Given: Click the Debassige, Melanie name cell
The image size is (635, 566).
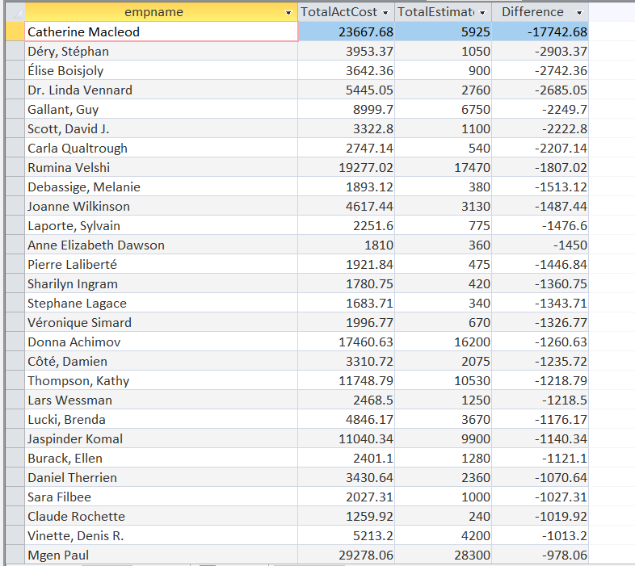Looking at the screenshot, I should [x=162, y=187].
